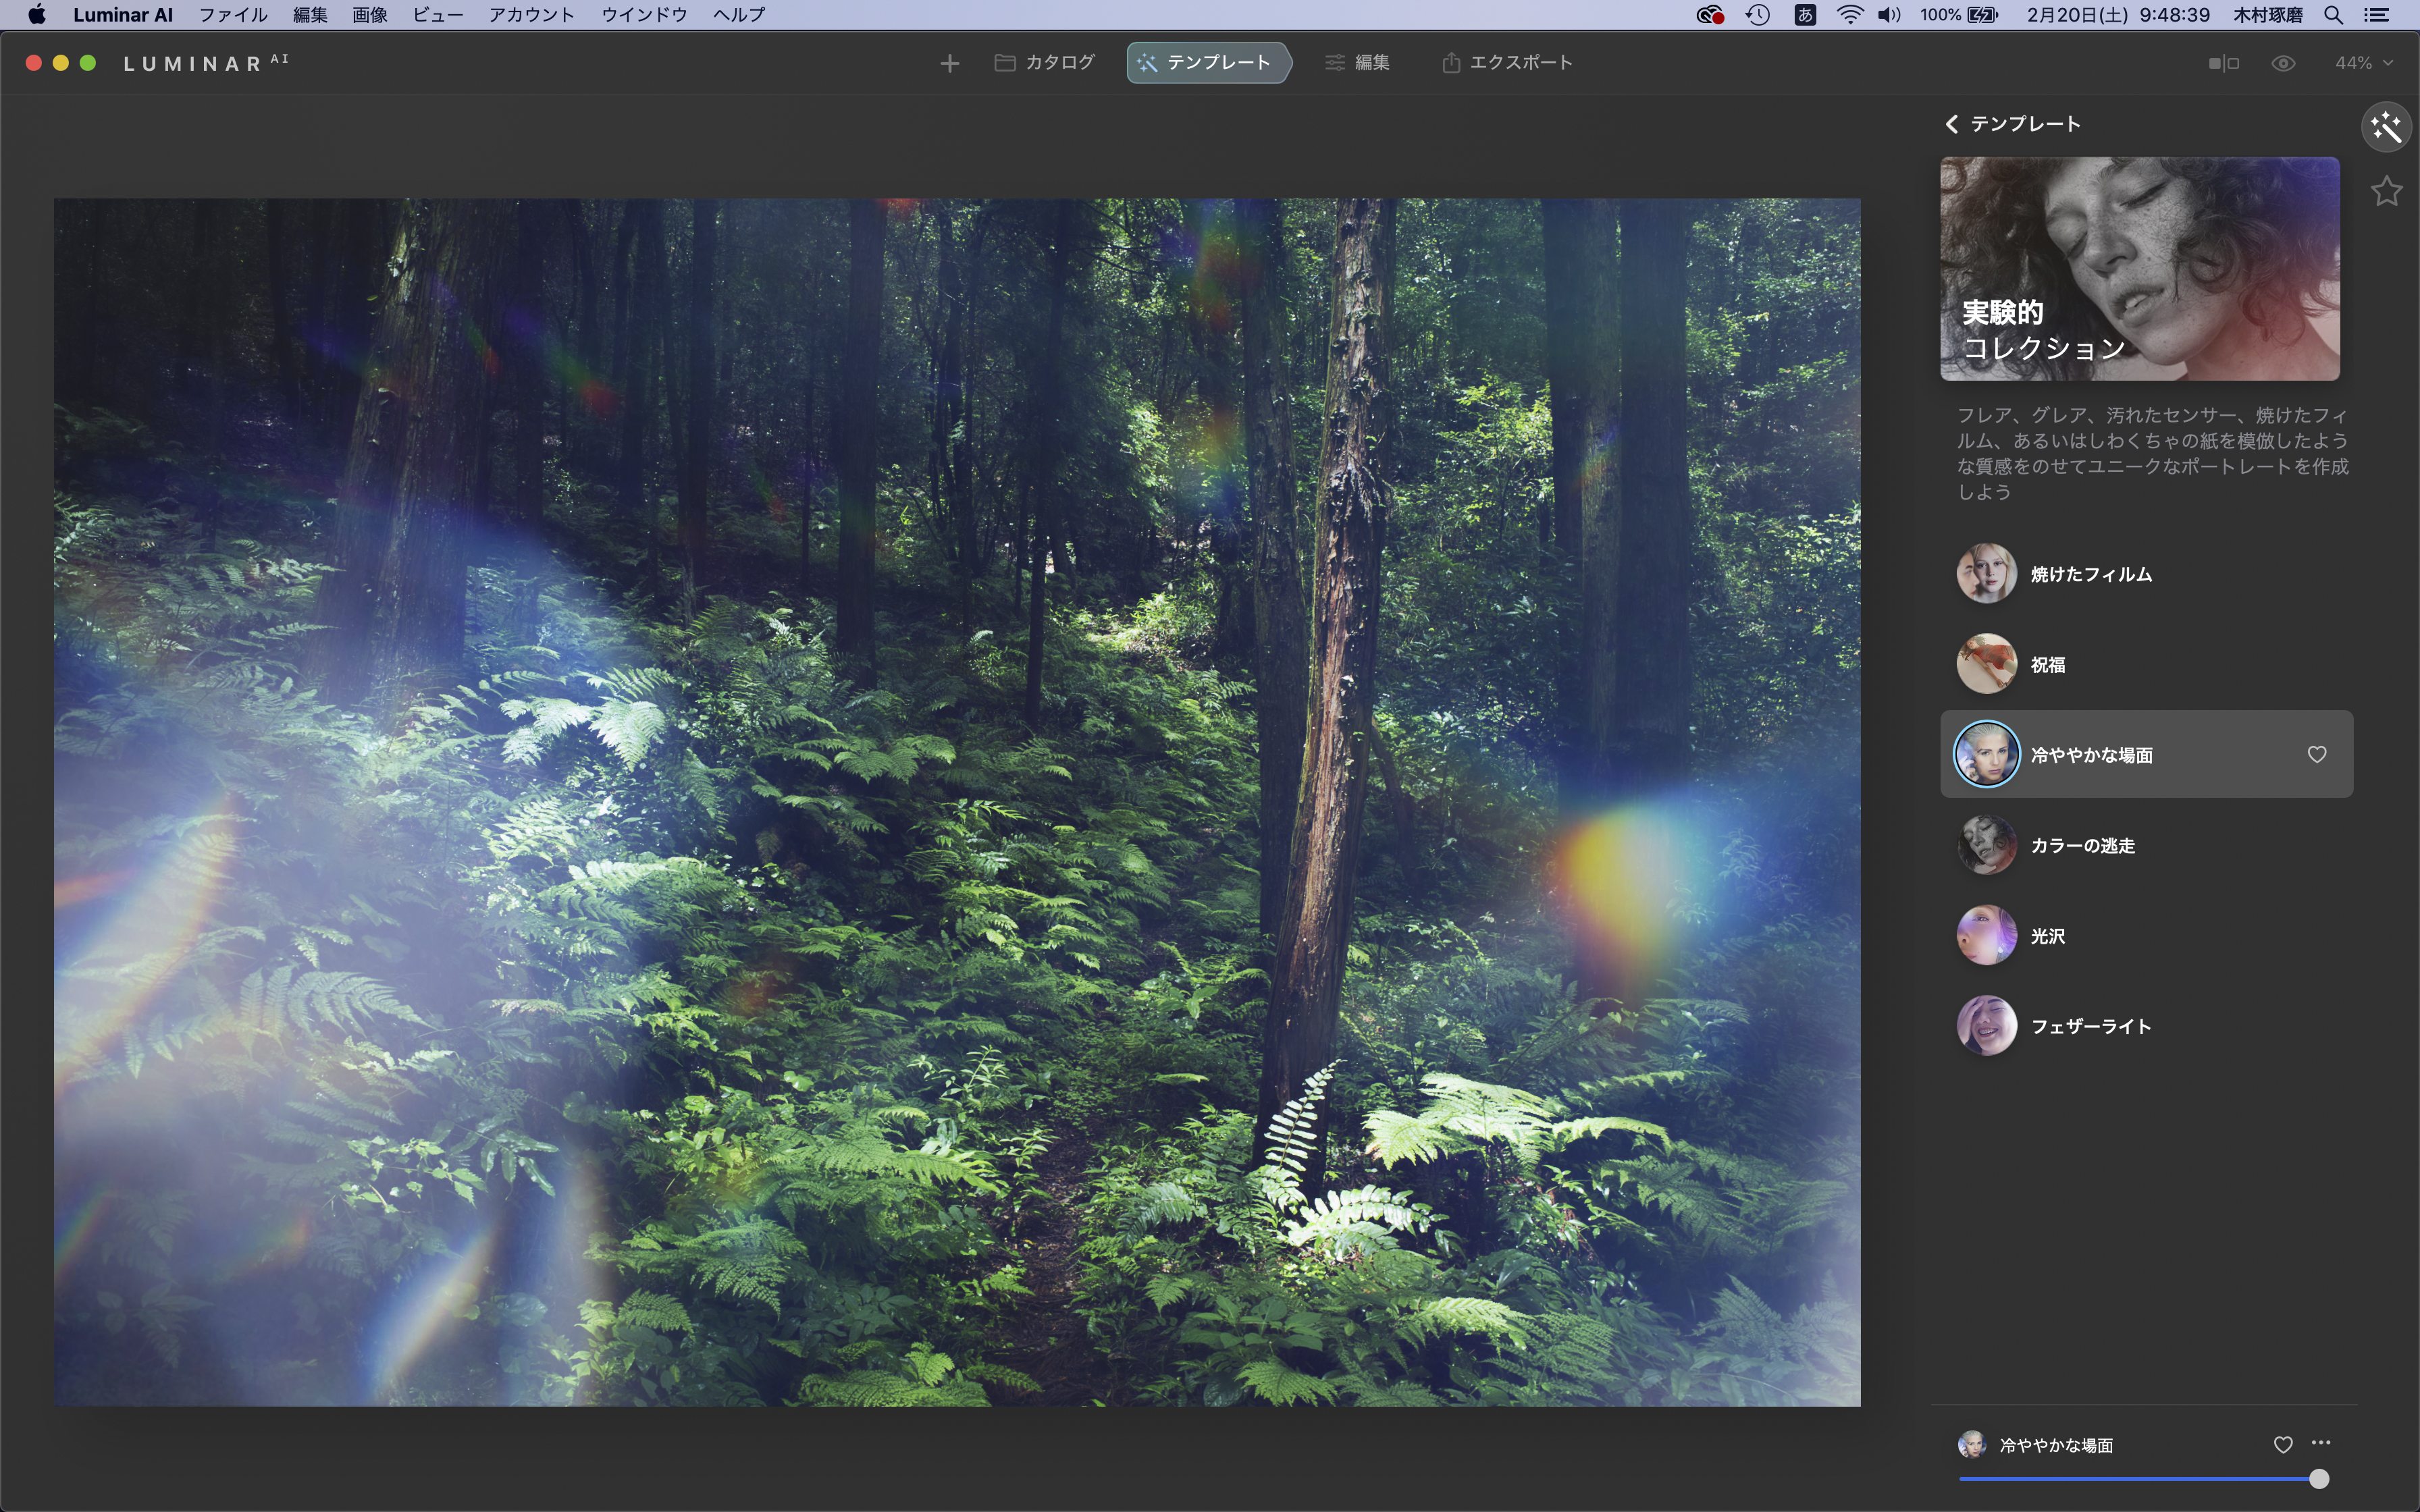Favorite 冷ややかな場面 with the list heart icon
The height and width of the screenshot is (1512, 2420).
(2316, 754)
